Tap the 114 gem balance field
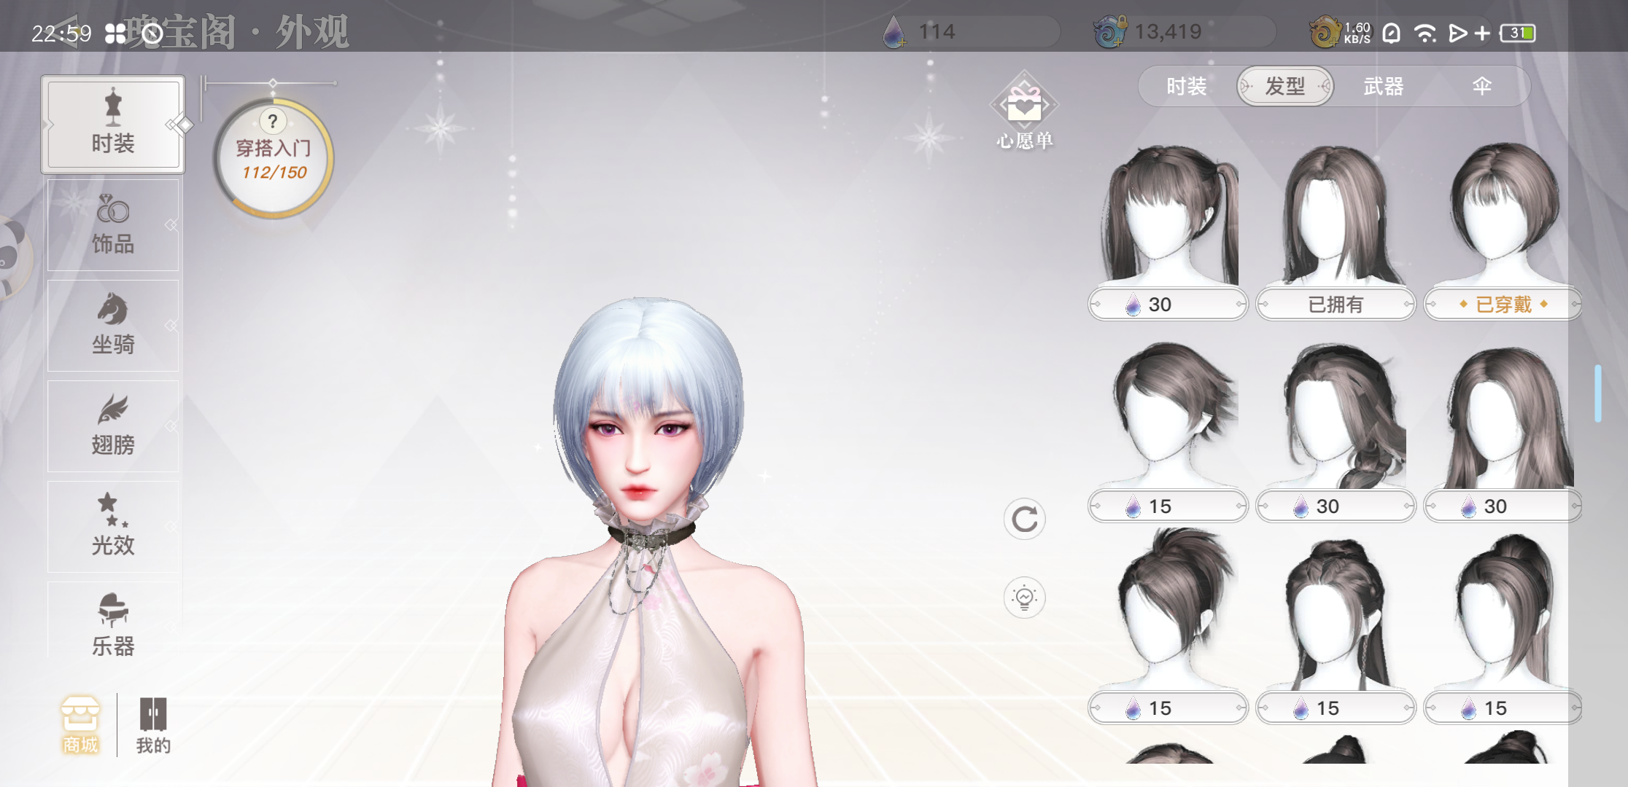This screenshot has height=787, width=1628. pyautogui.click(x=970, y=32)
